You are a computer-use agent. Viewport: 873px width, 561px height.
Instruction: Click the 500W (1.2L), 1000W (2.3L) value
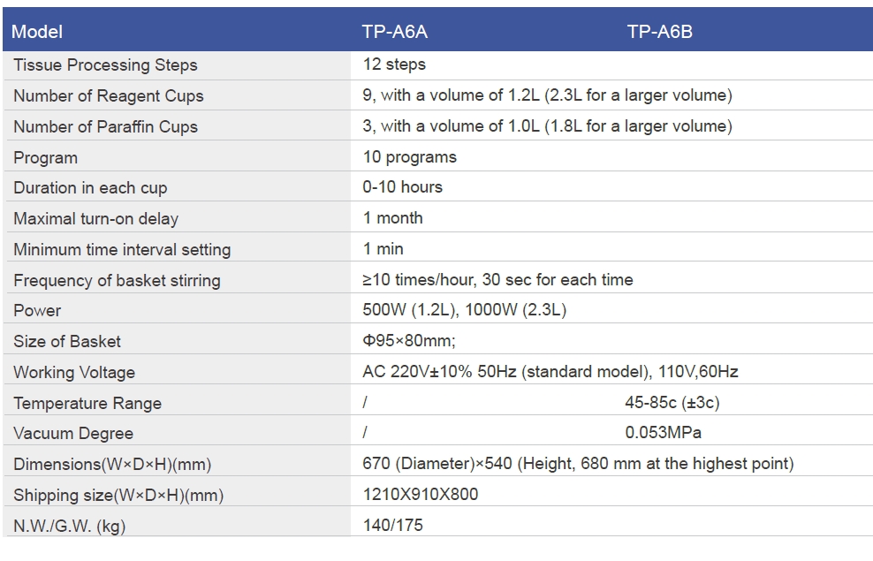click(465, 309)
